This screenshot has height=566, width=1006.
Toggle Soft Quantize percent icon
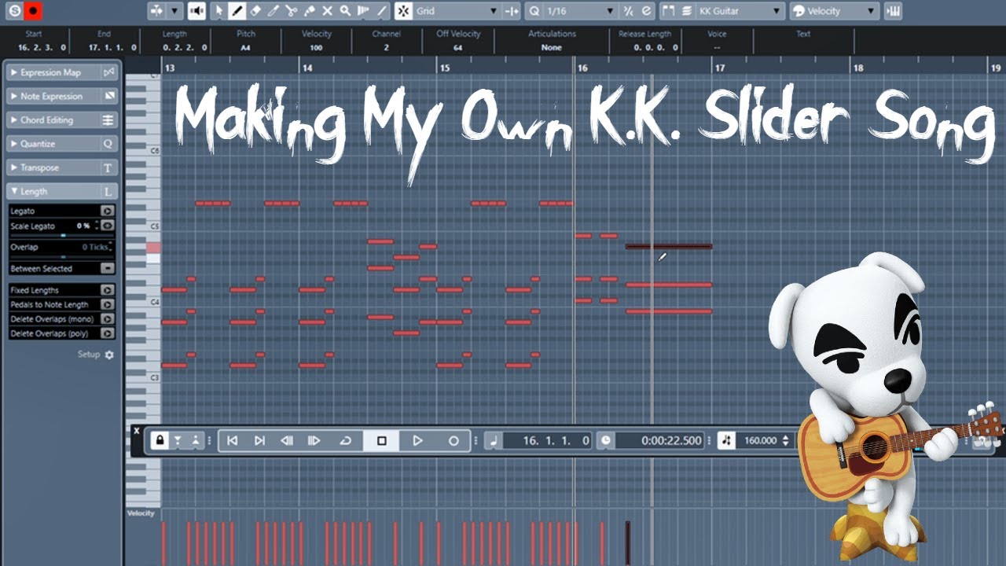628,11
